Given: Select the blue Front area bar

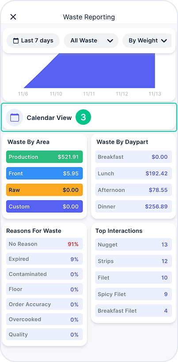Looking at the screenshot, I should [x=44, y=173].
